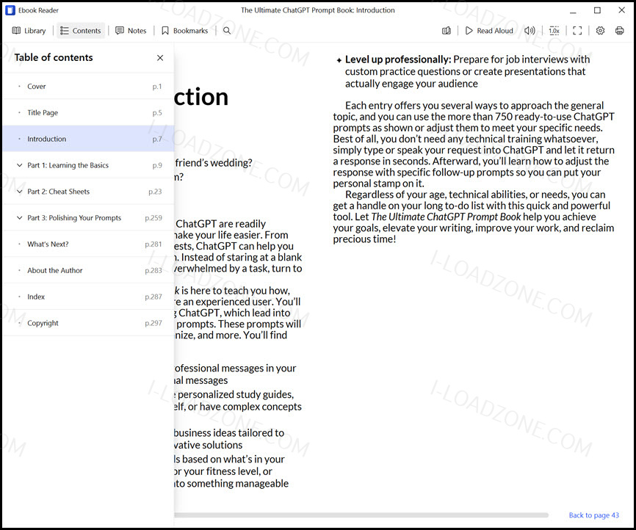Click page number p.297 in contents
Screen dimensions: 636x530
pos(153,323)
